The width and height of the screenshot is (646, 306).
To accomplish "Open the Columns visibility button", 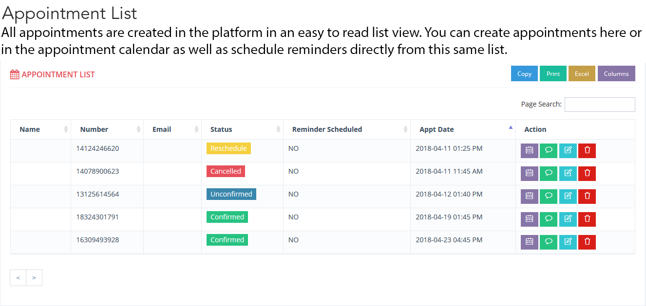I will tap(616, 74).
